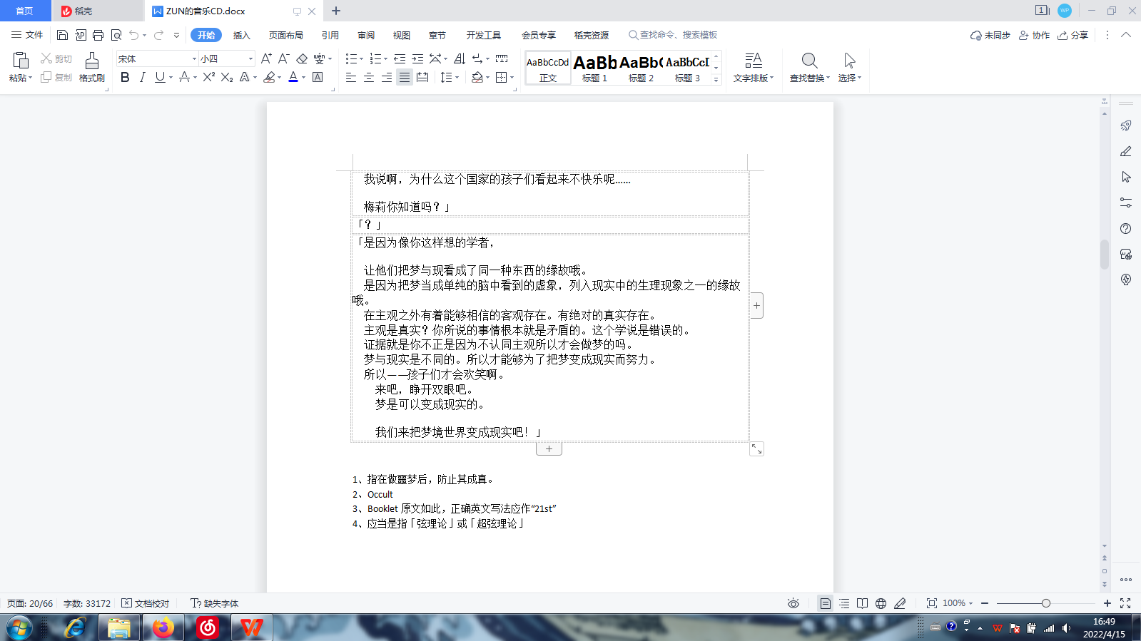Click the Find and Replace (查找替换) magnifier icon
The width and height of the screenshot is (1141, 641).
[x=809, y=61]
